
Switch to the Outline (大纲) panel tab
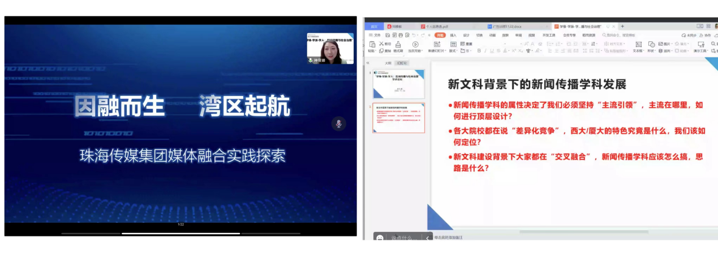[x=388, y=63]
